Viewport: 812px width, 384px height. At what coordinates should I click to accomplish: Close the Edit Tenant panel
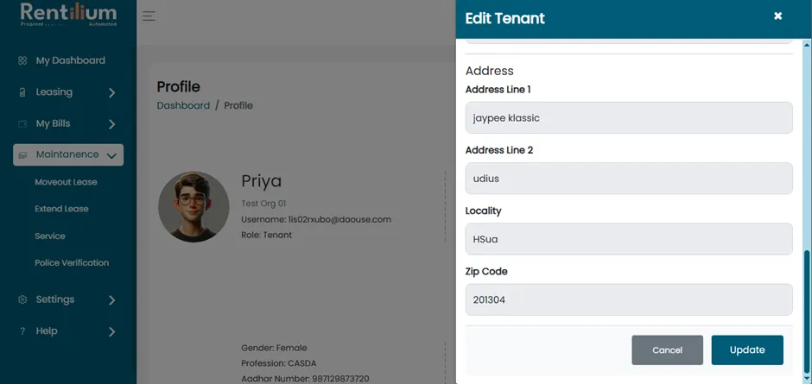tap(777, 16)
